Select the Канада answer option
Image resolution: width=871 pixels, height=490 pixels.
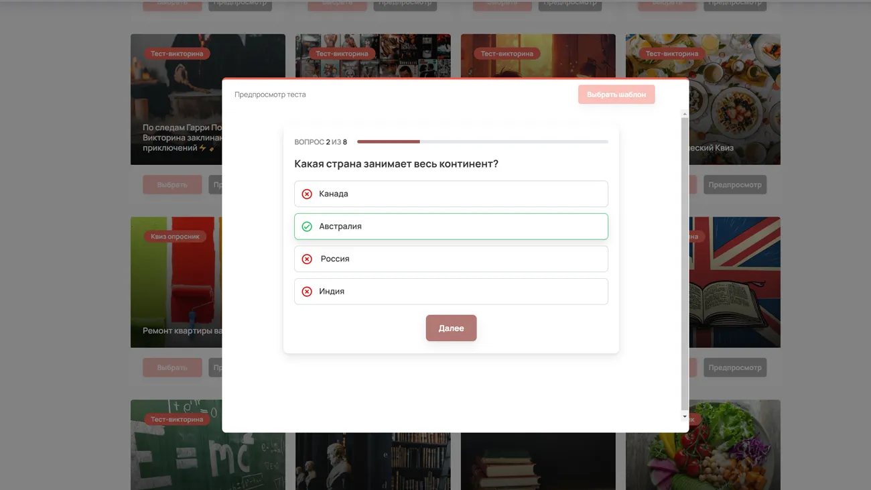[451, 194]
